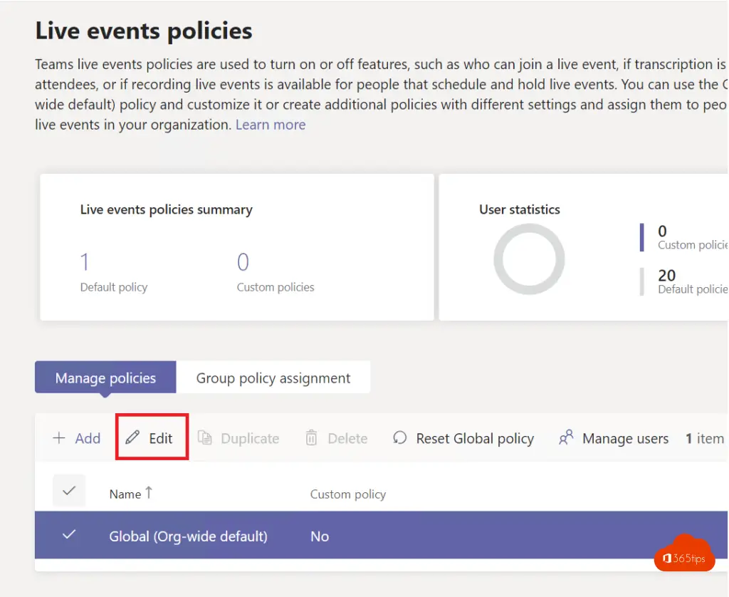
Task: Open the Learn more link
Action: [x=271, y=125]
